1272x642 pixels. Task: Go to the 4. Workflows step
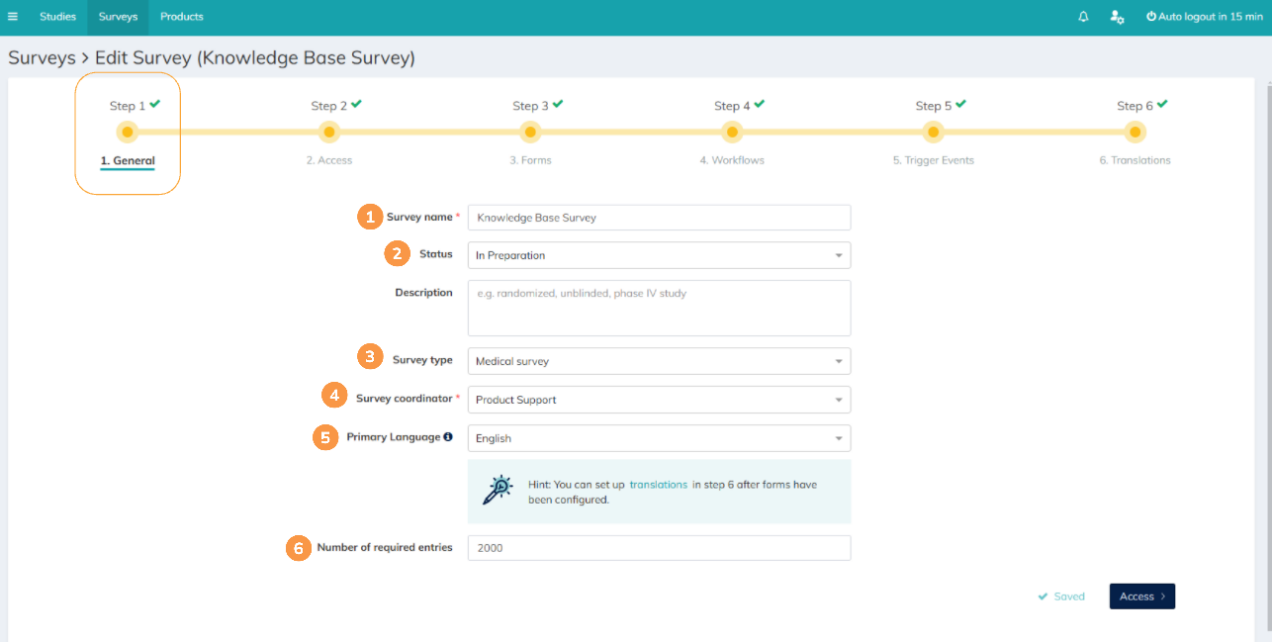pos(732,160)
